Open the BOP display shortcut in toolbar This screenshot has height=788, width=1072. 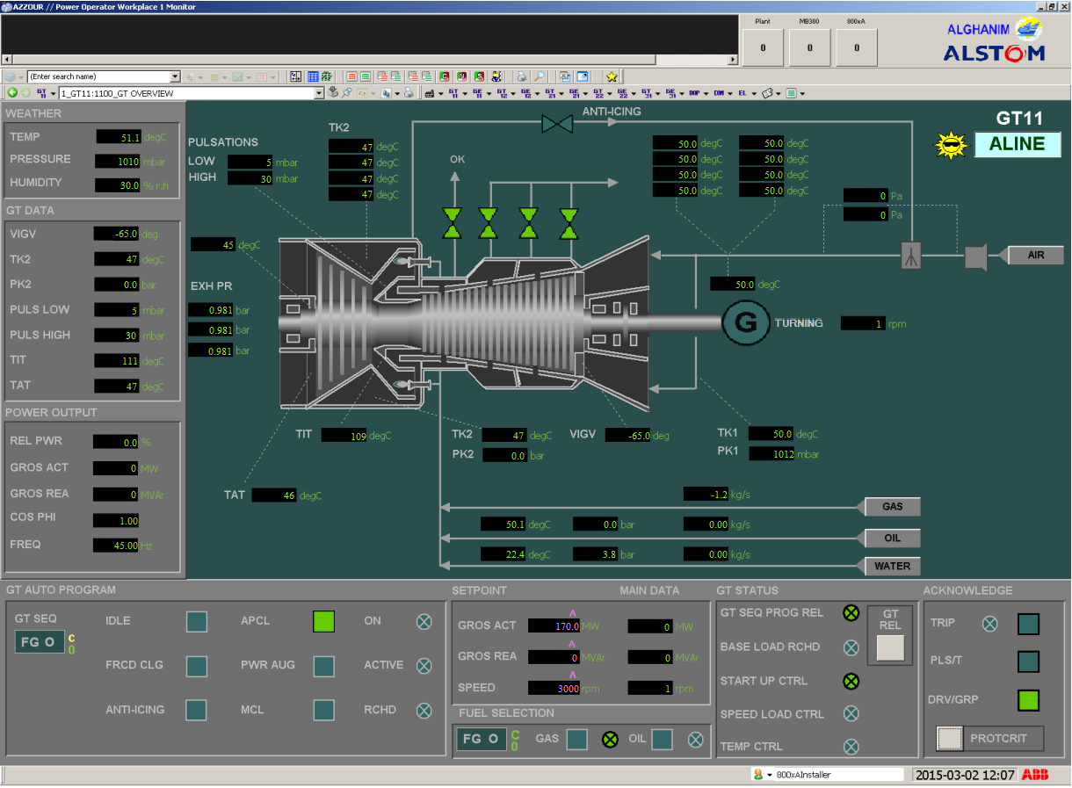point(694,93)
